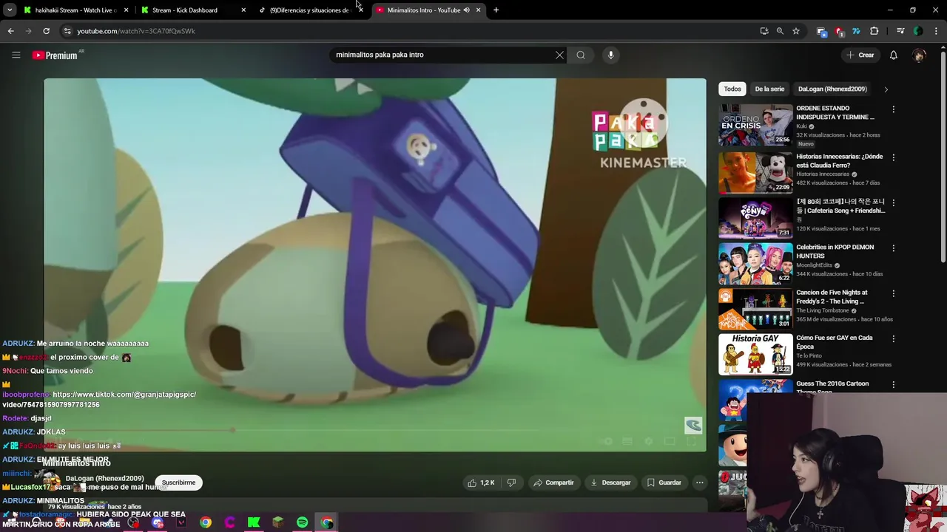This screenshot has height=532, width=947.
Task: Click the Crear button
Action: 860,55
